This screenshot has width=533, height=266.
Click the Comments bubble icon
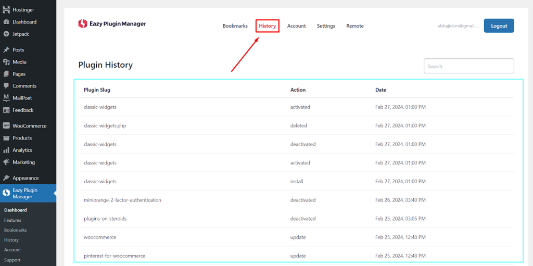(x=6, y=86)
